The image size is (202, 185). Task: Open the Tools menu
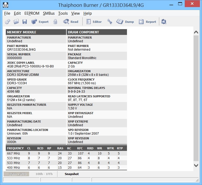[63, 13]
